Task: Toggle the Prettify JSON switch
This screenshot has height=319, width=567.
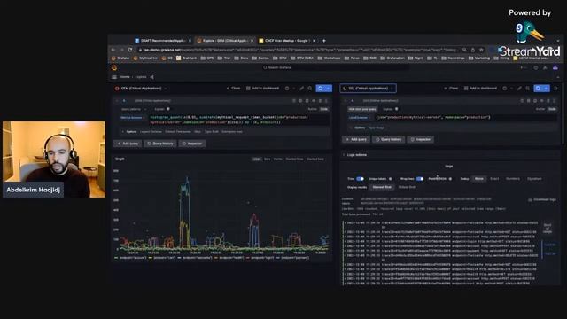Action: point(450,179)
